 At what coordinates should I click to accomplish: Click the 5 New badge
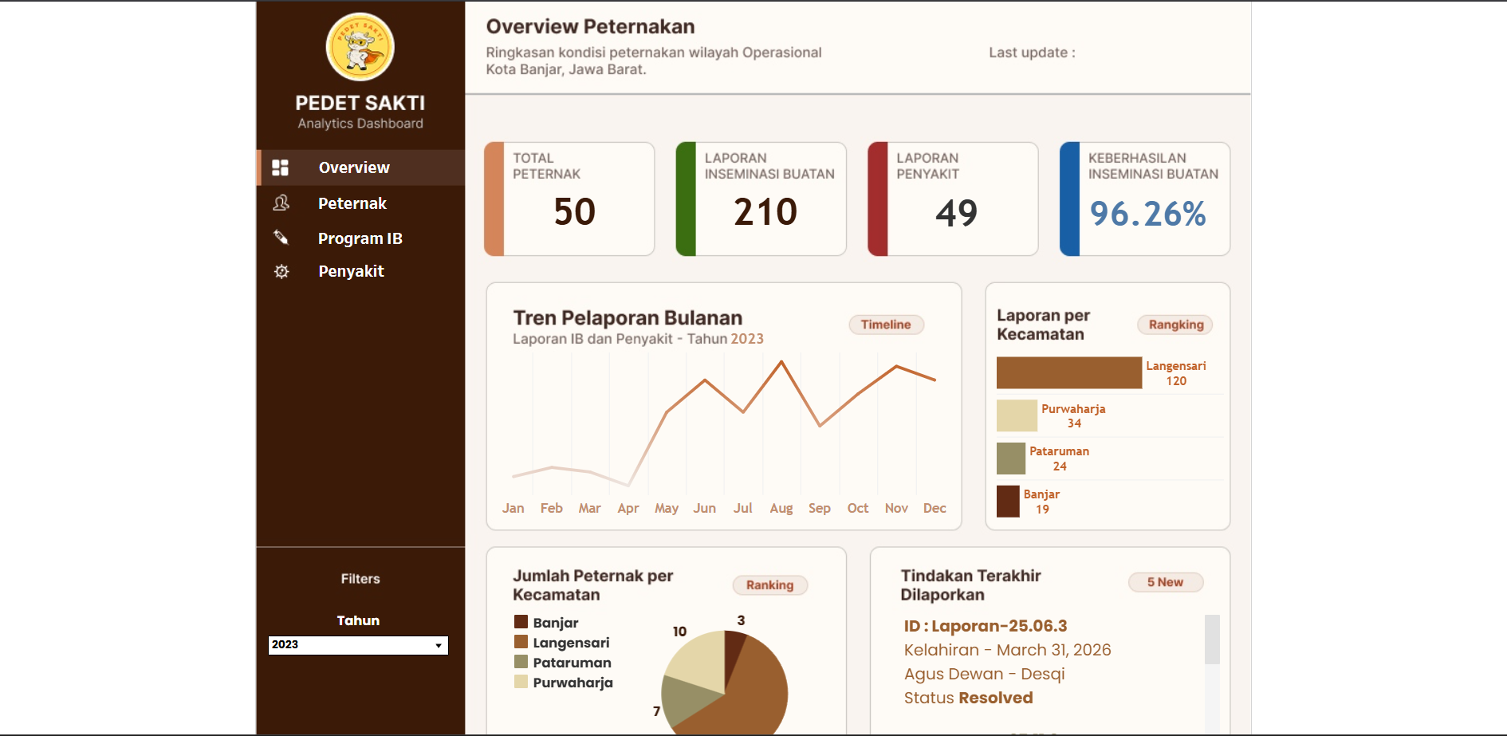pos(1165,582)
